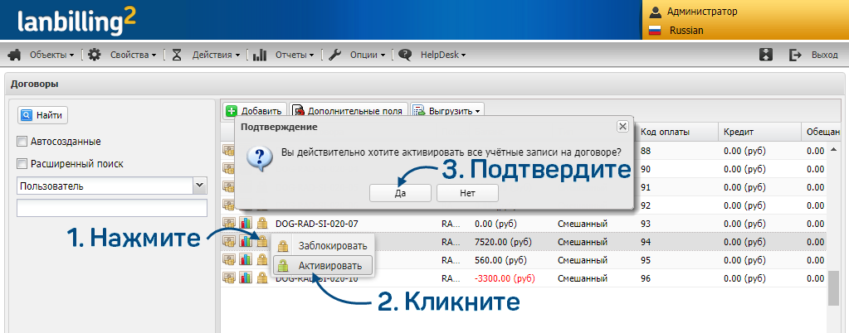849x333 pixels.
Task: Click lock icon in row with 7520.00 balance
Action: click(262, 242)
